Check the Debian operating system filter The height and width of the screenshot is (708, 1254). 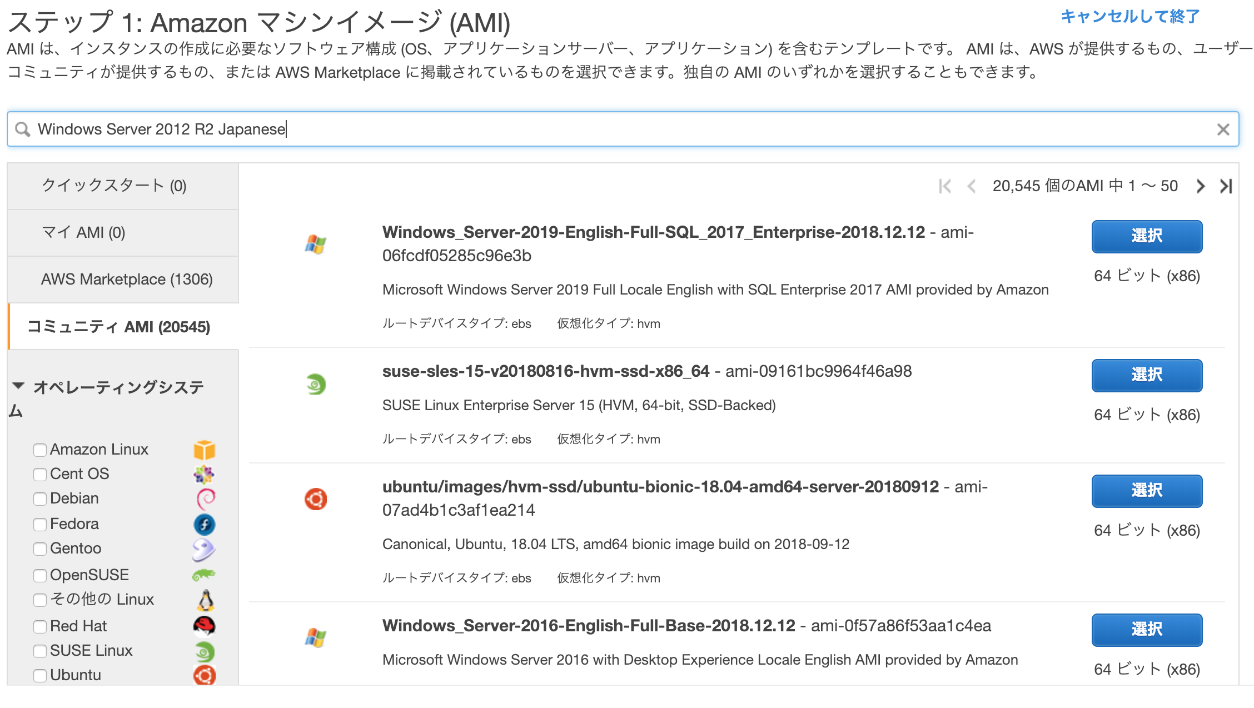click(40, 498)
